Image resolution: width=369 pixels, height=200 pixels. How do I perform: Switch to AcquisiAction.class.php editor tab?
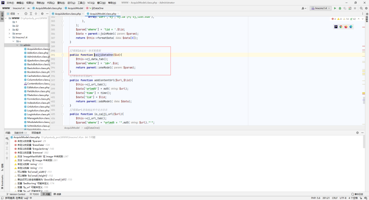tap(68, 14)
